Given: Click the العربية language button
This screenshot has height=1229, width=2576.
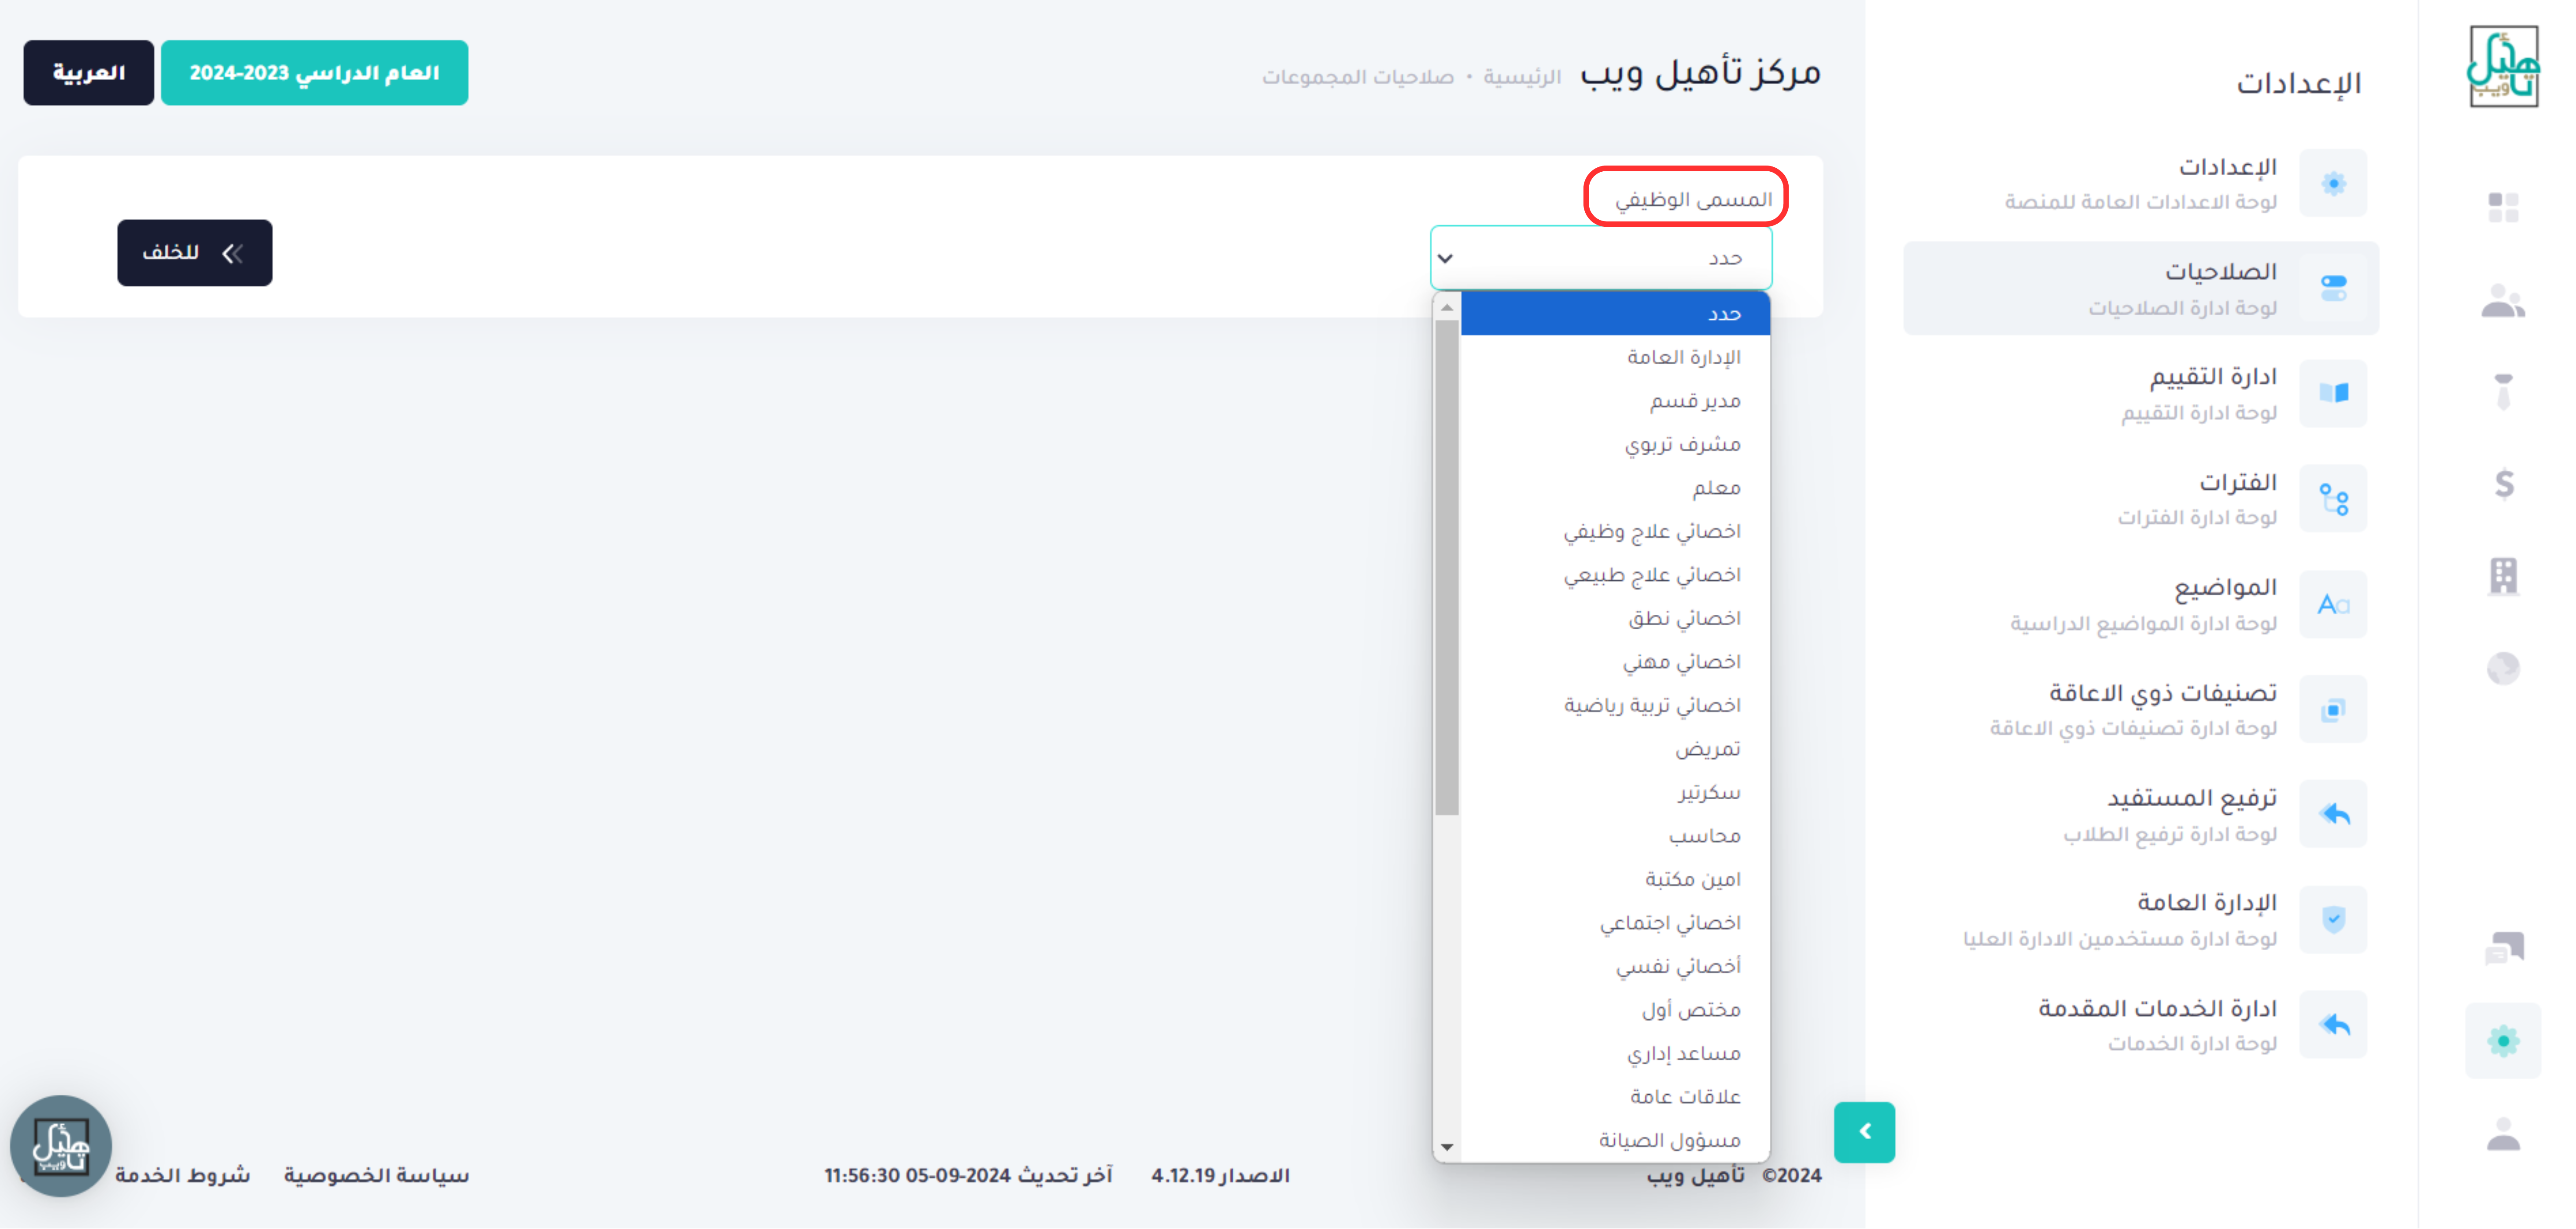Looking at the screenshot, I should pyautogui.click(x=89, y=73).
